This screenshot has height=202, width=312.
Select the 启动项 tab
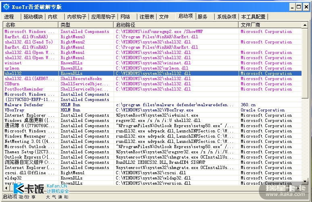coord(185,16)
